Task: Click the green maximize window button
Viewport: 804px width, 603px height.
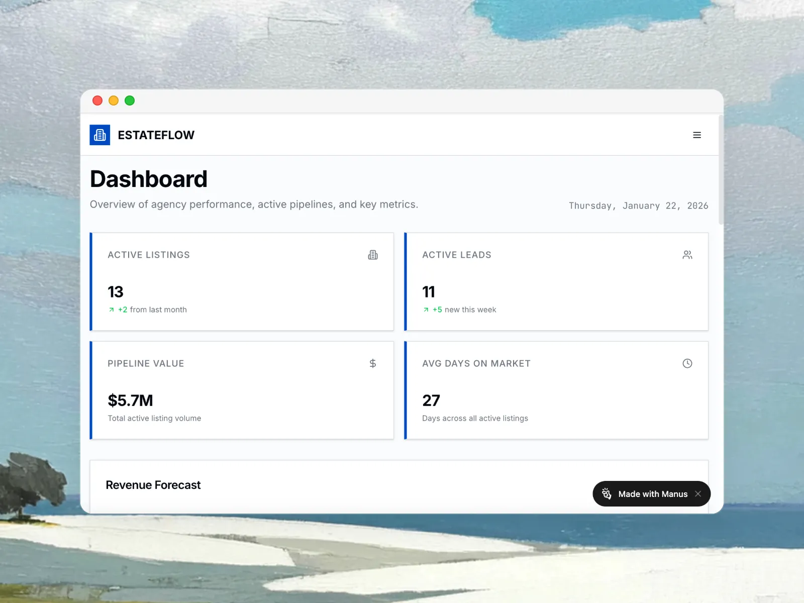Action: coord(130,100)
